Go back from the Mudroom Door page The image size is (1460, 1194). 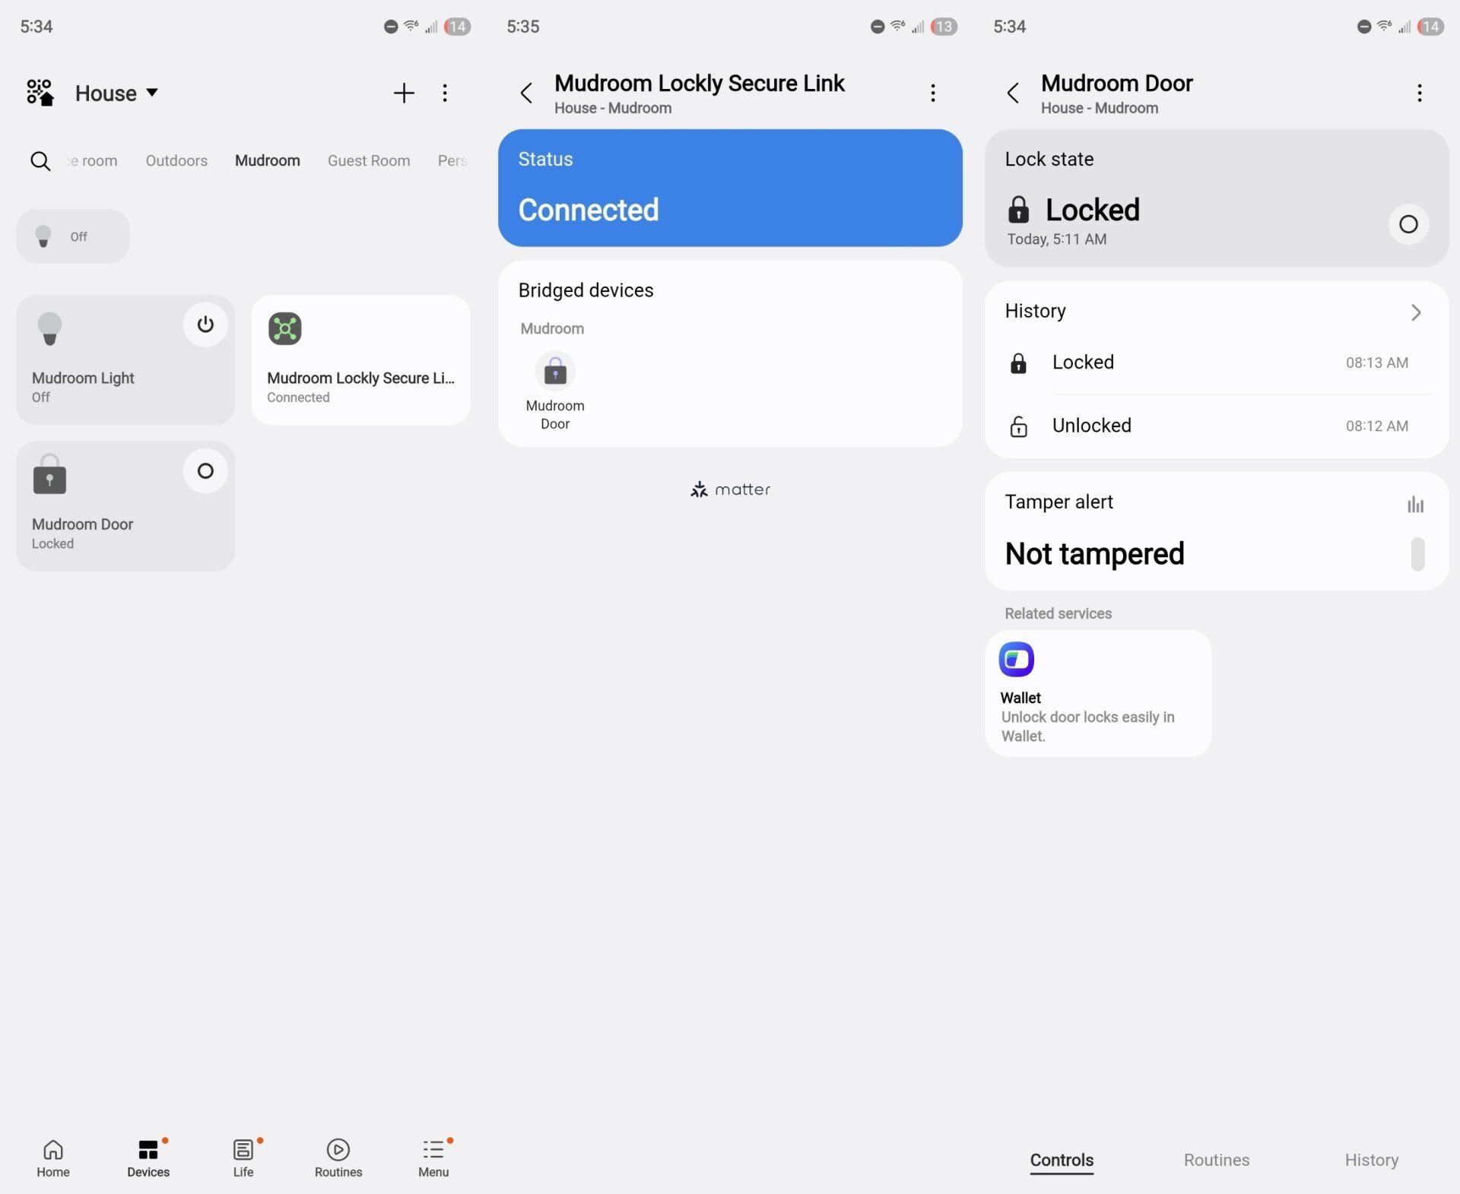[1012, 93]
